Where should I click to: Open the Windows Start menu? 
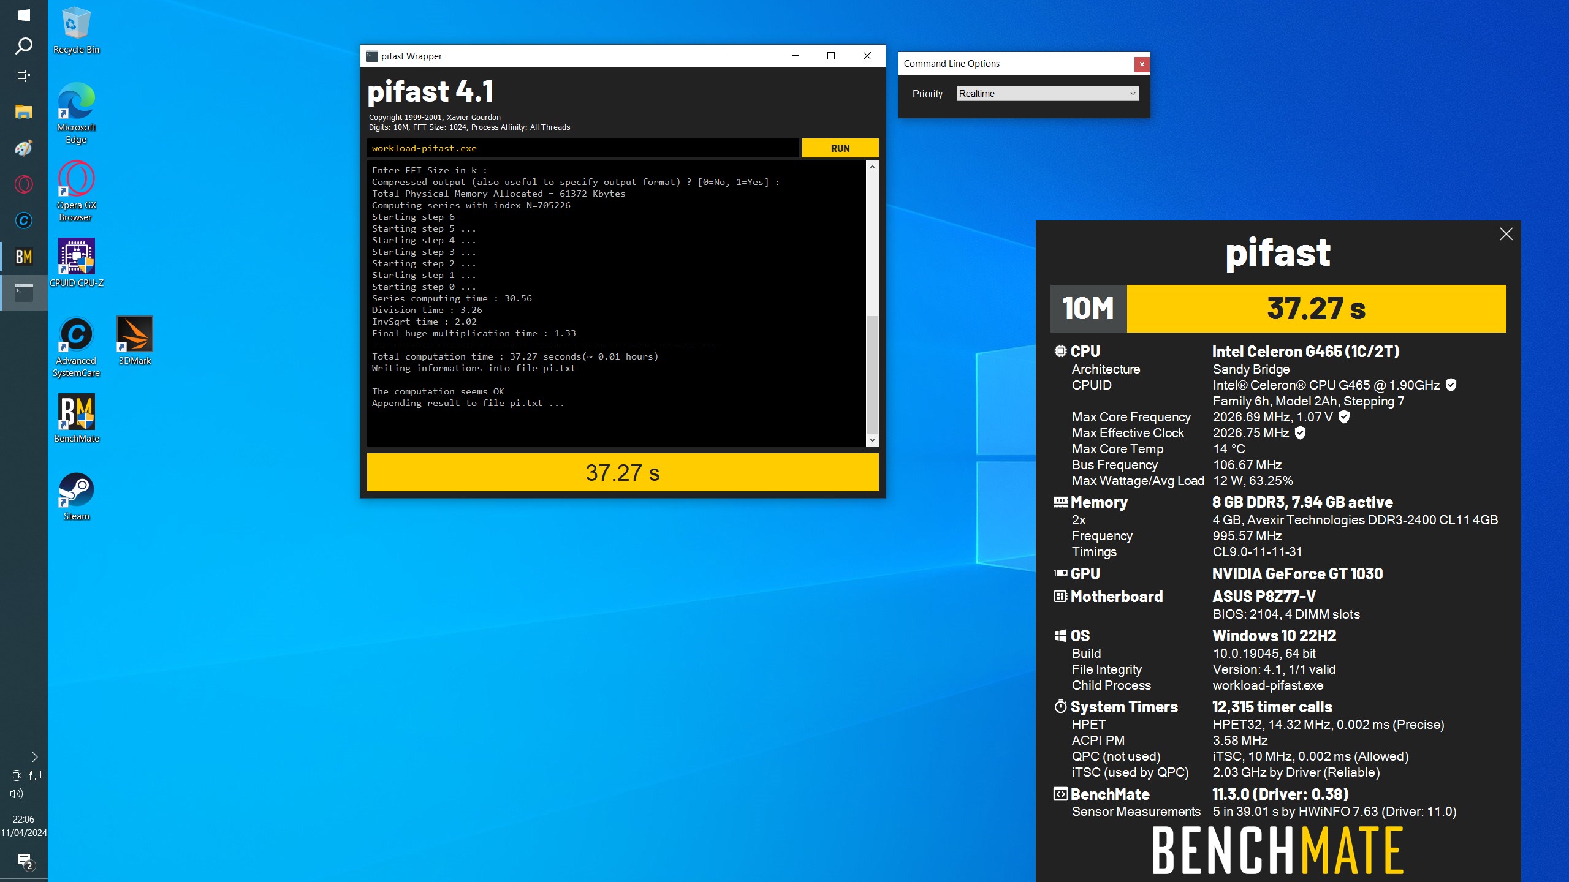tap(24, 15)
